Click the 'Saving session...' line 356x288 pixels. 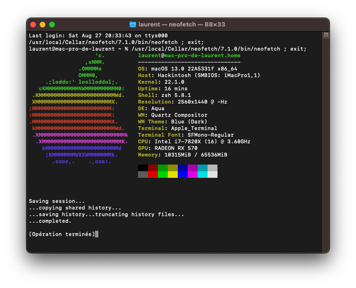pos(57,201)
